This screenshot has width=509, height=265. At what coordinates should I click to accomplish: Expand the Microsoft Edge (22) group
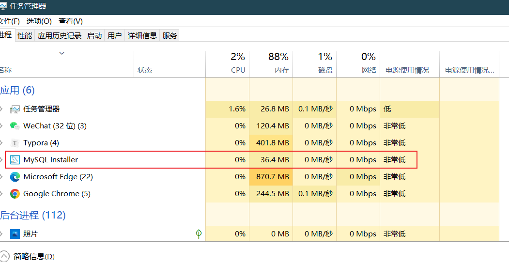click(x=1, y=177)
